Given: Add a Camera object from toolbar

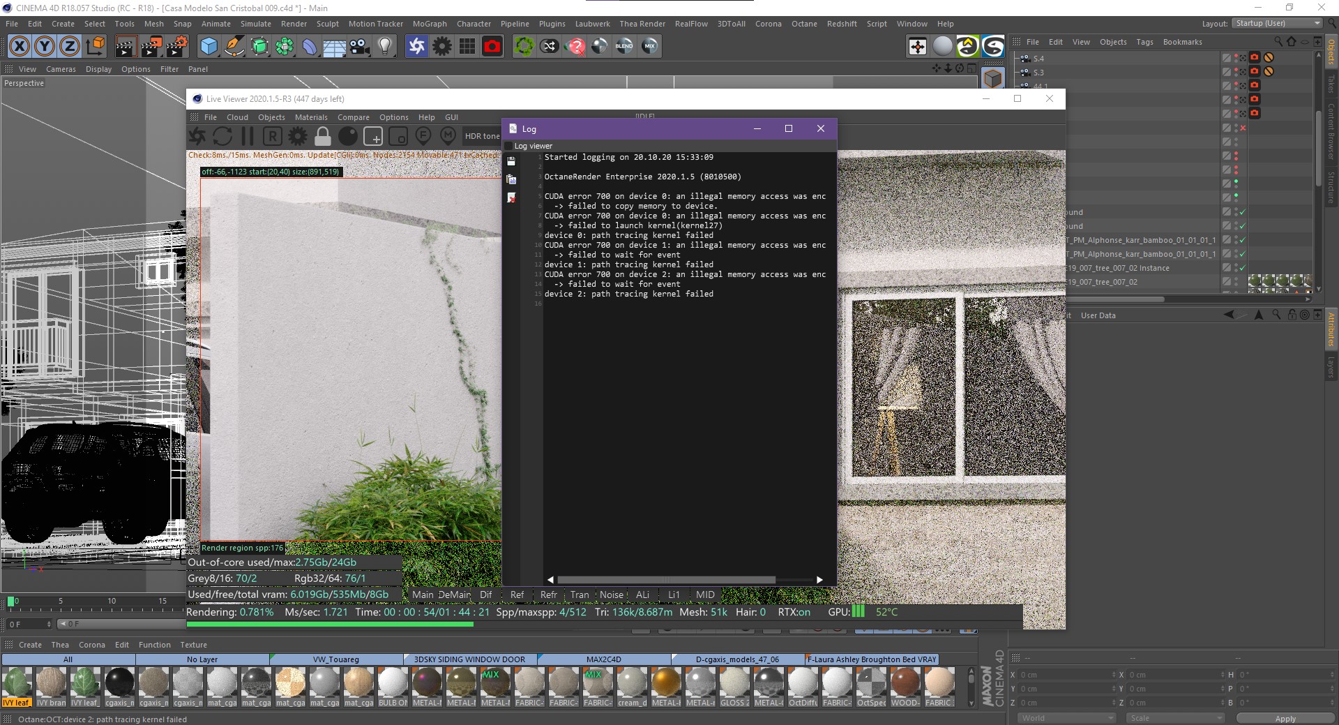Looking at the screenshot, I should 360,46.
